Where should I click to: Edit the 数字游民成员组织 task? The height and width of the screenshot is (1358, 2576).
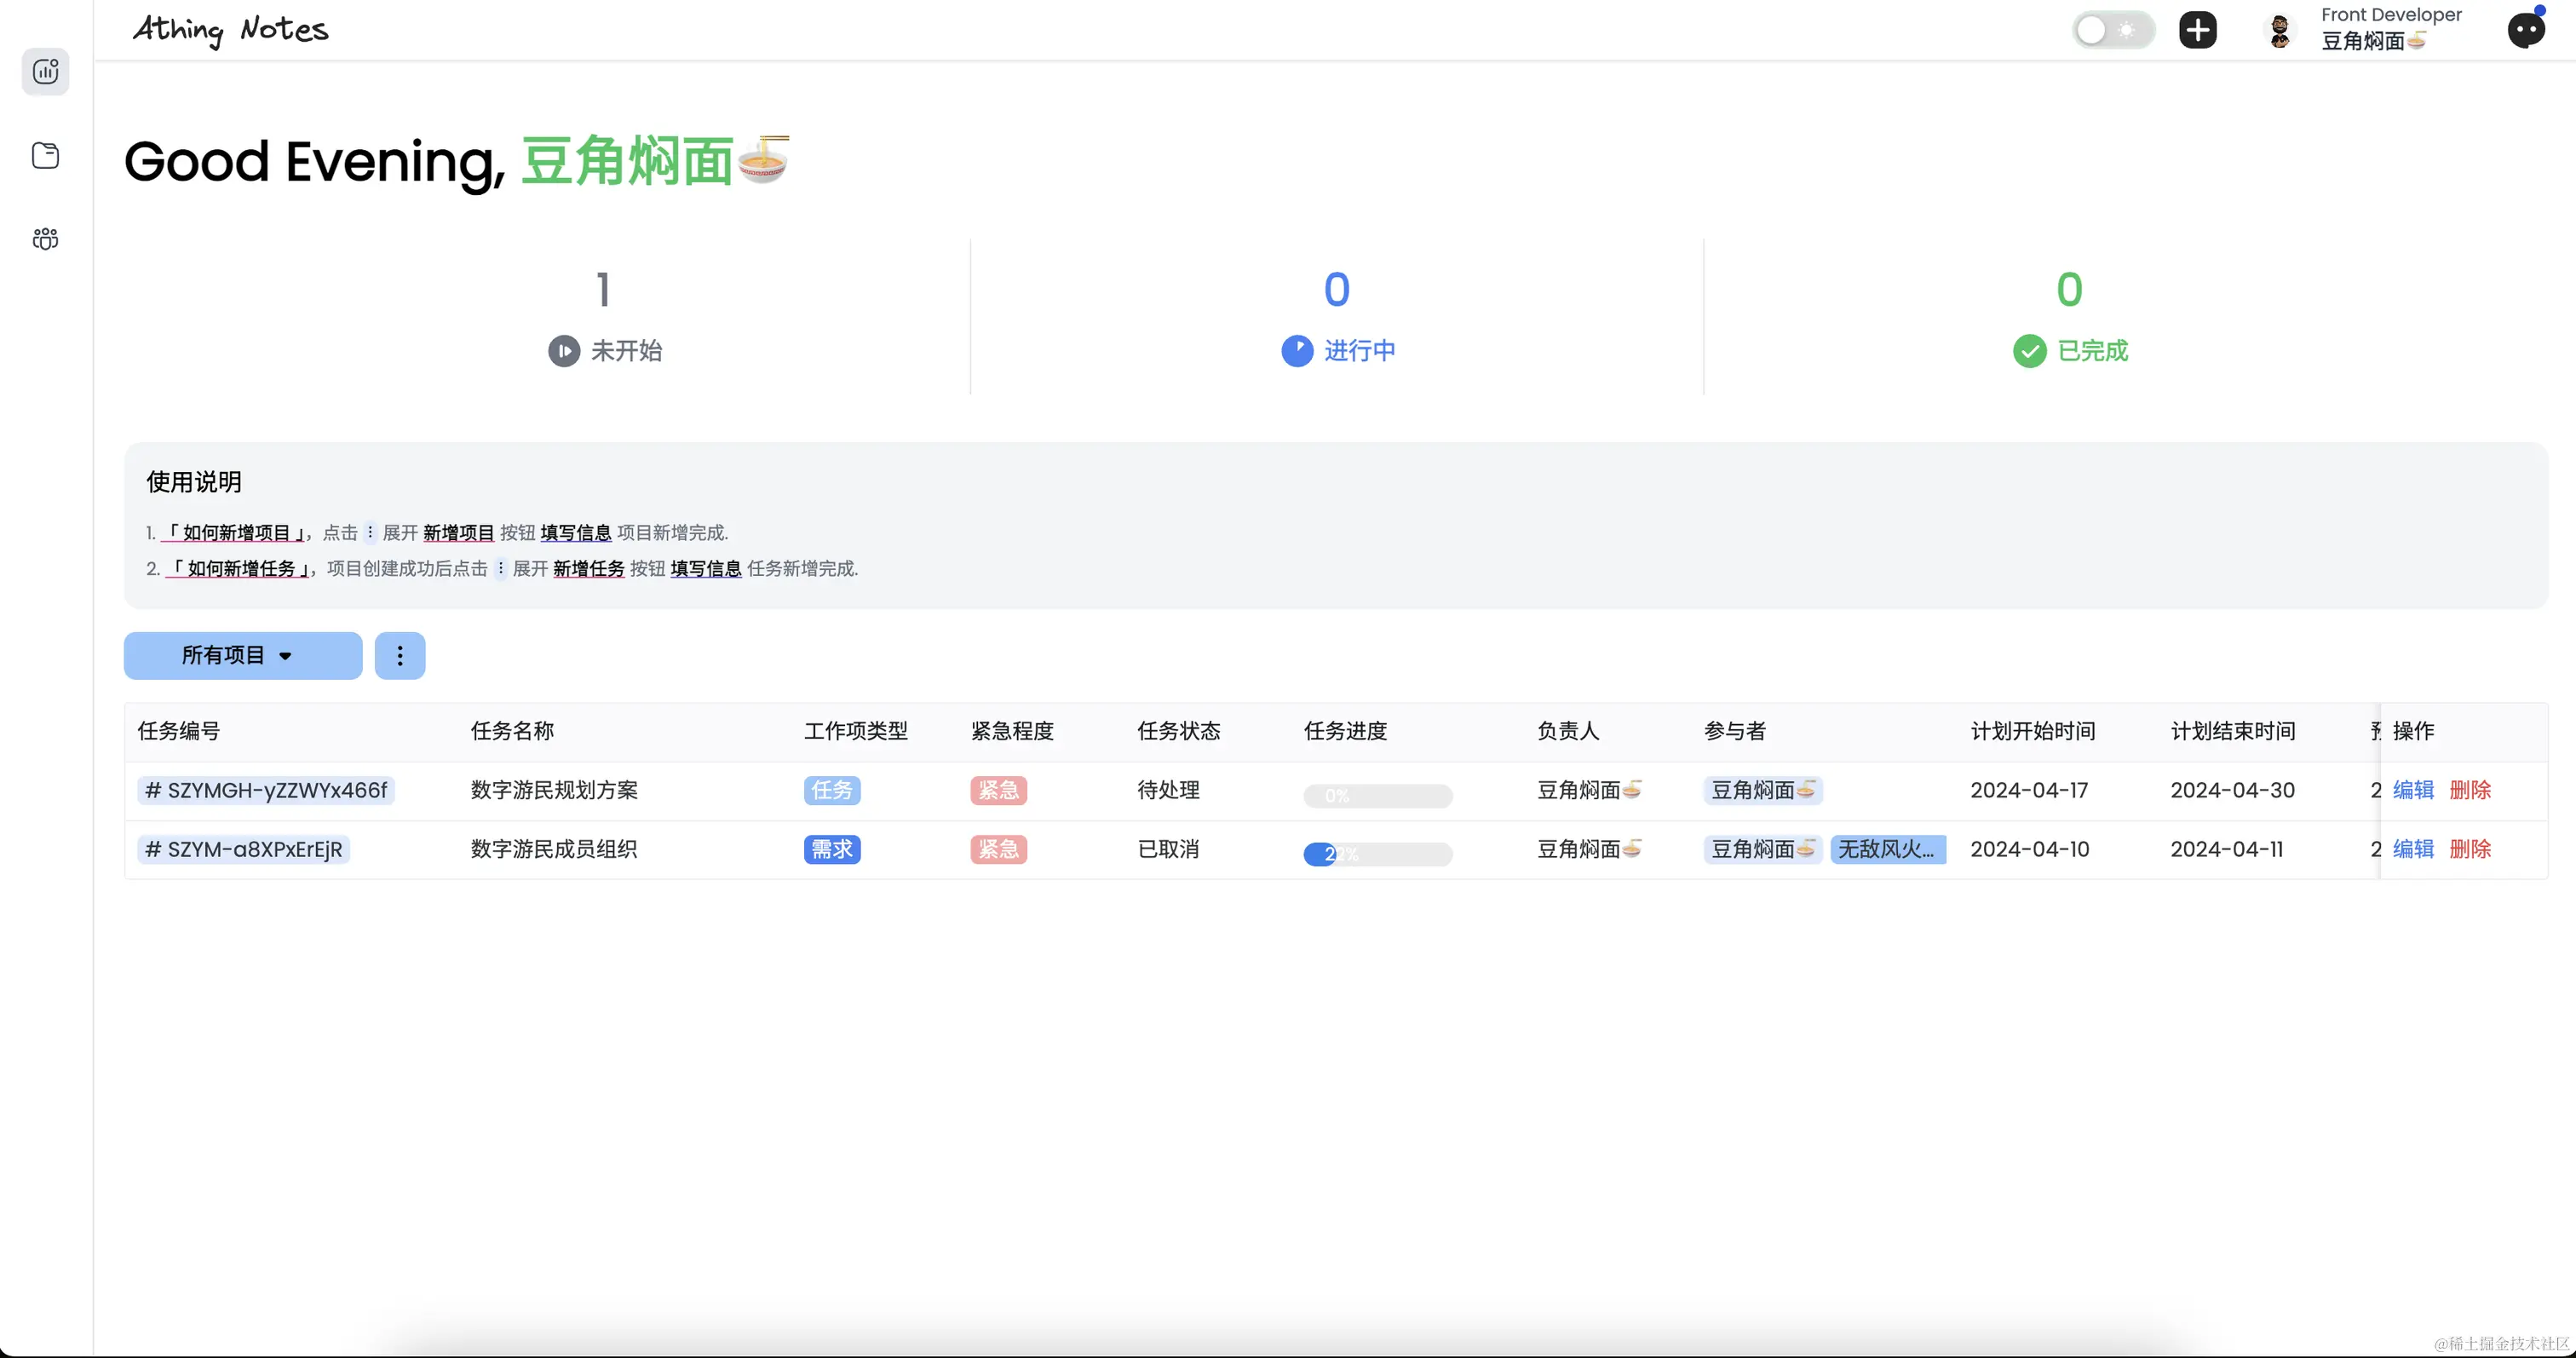coord(2413,849)
